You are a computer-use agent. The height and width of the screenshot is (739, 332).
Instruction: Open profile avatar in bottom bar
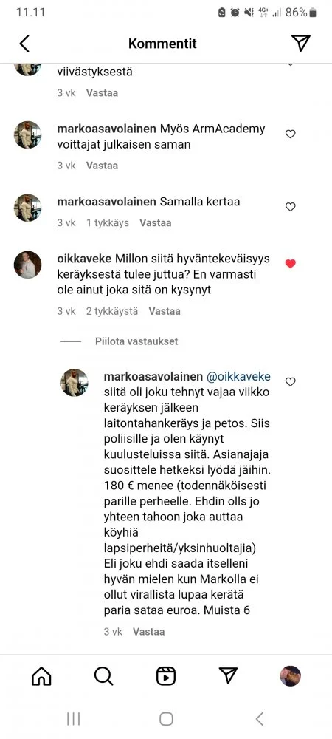click(290, 676)
